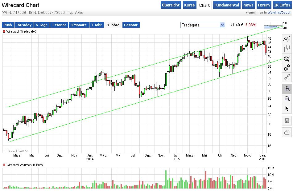Add Wirecard to Watchlist/Depot
The width and height of the screenshot is (293, 191).
(x=273, y=13)
